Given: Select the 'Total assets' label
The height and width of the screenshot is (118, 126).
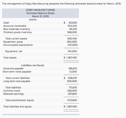Looking at the screenshot, I should point(10,58).
